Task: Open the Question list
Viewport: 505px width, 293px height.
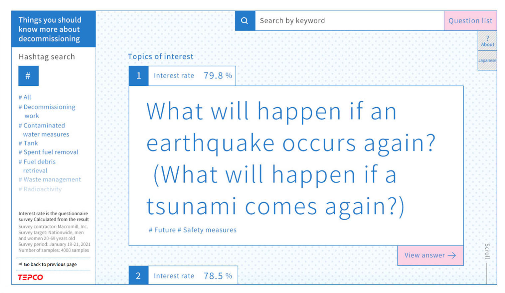Action: [470, 21]
